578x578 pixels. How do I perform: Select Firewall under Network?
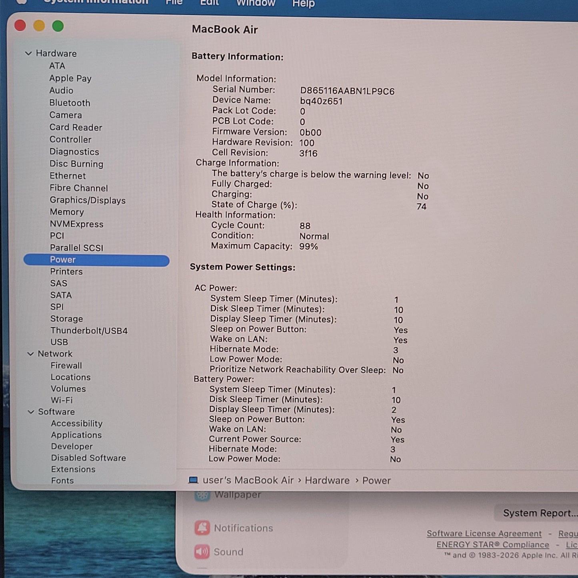click(x=66, y=366)
